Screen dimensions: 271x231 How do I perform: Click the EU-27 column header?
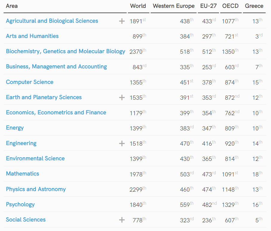(x=209, y=6)
